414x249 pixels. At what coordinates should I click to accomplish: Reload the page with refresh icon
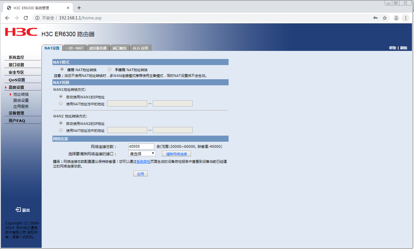(x=26, y=18)
